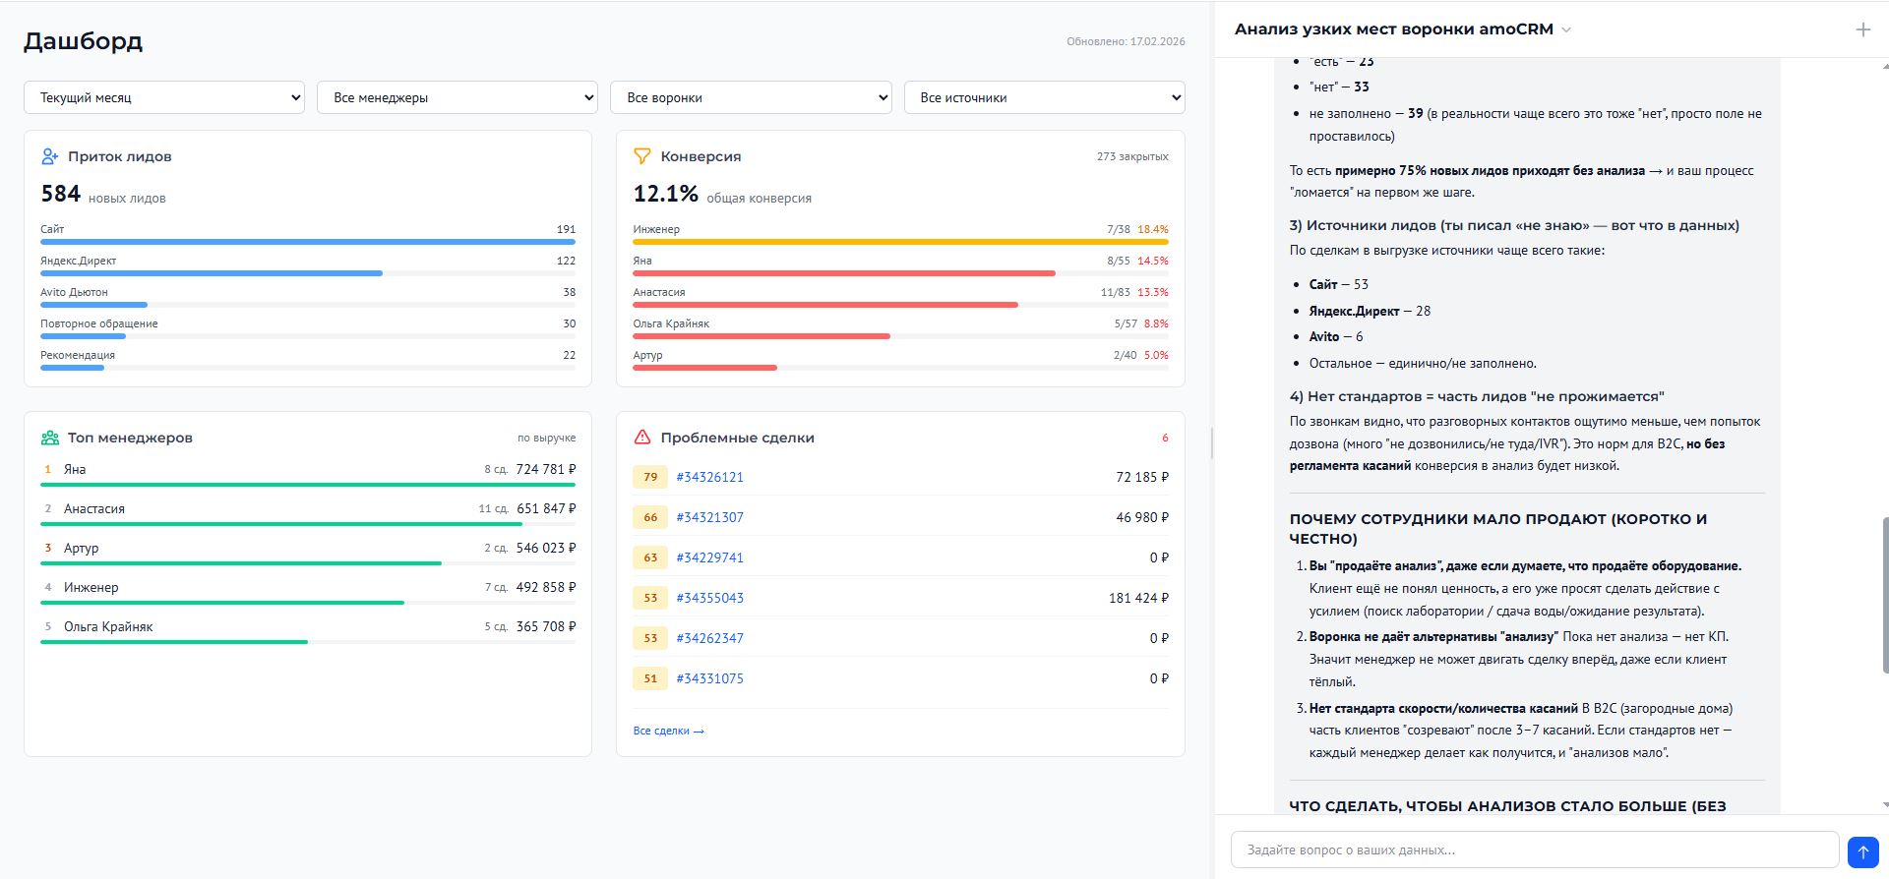Open the Все менеджеры filter dropdown
Image resolution: width=1889 pixels, height=879 pixels.
pyautogui.click(x=457, y=97)
